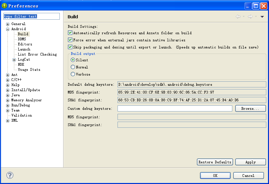Select the Silent build output option
Image resolution: width=269 pixels, height=184 pixels.
pyautogui.click(x=73, y=60)
